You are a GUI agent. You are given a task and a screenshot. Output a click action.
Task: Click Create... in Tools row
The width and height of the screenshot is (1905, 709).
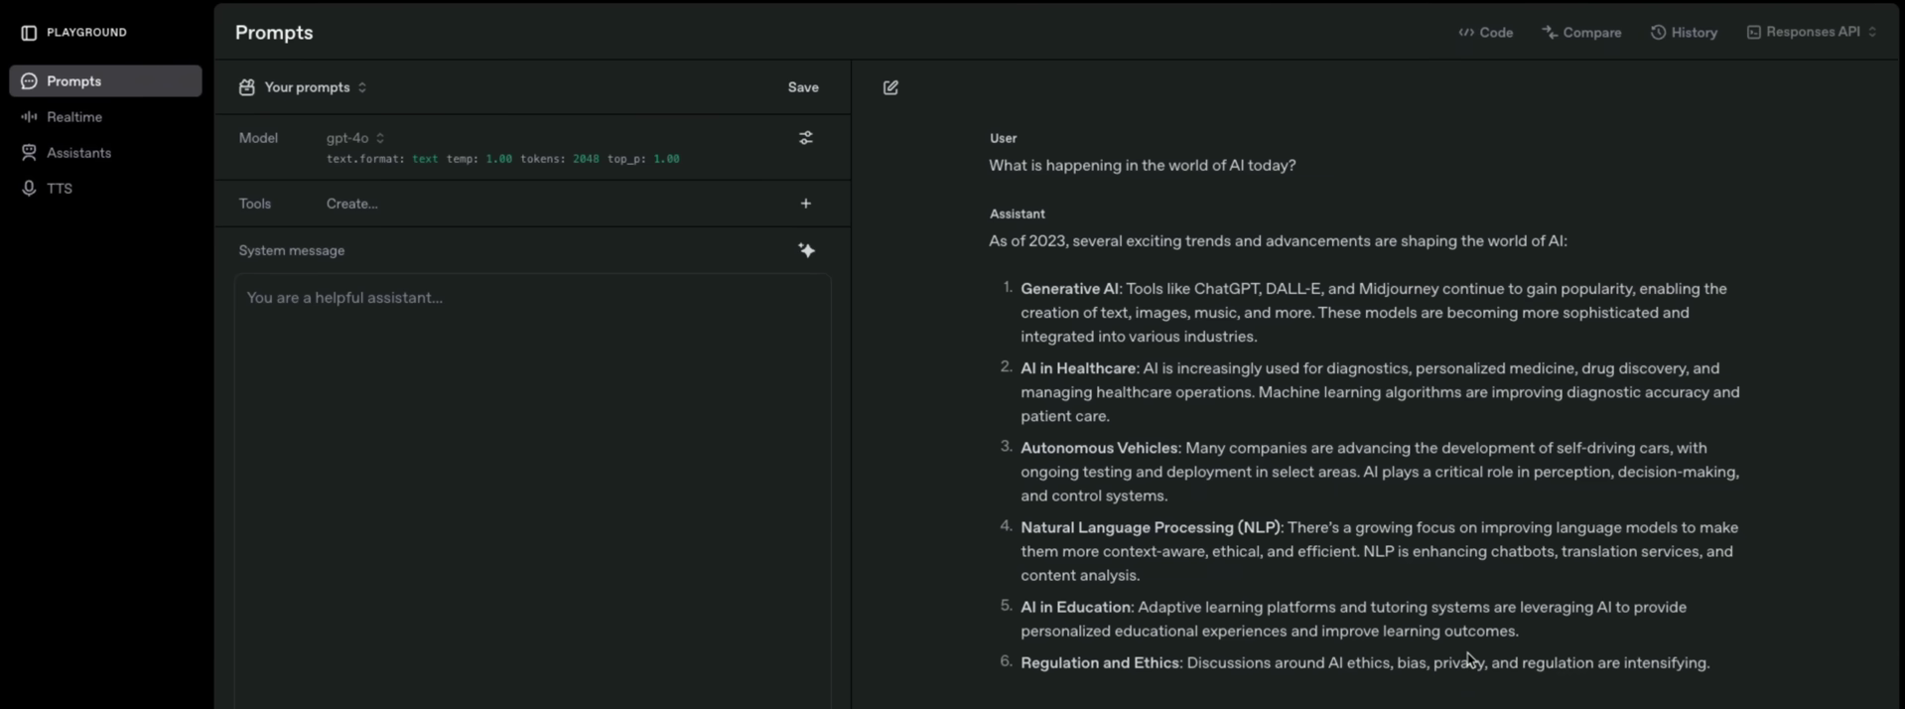pyautogui.click(x=352, y=204)
